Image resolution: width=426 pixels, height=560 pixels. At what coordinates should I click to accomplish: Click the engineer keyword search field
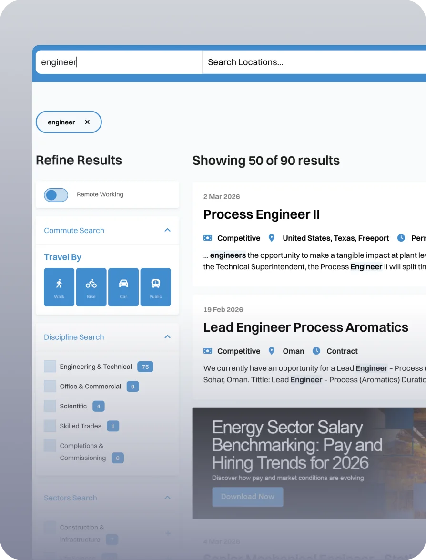coord(118,62)
